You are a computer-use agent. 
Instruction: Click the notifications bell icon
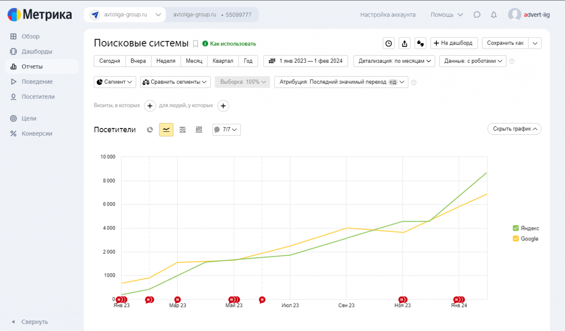(494, 15)
